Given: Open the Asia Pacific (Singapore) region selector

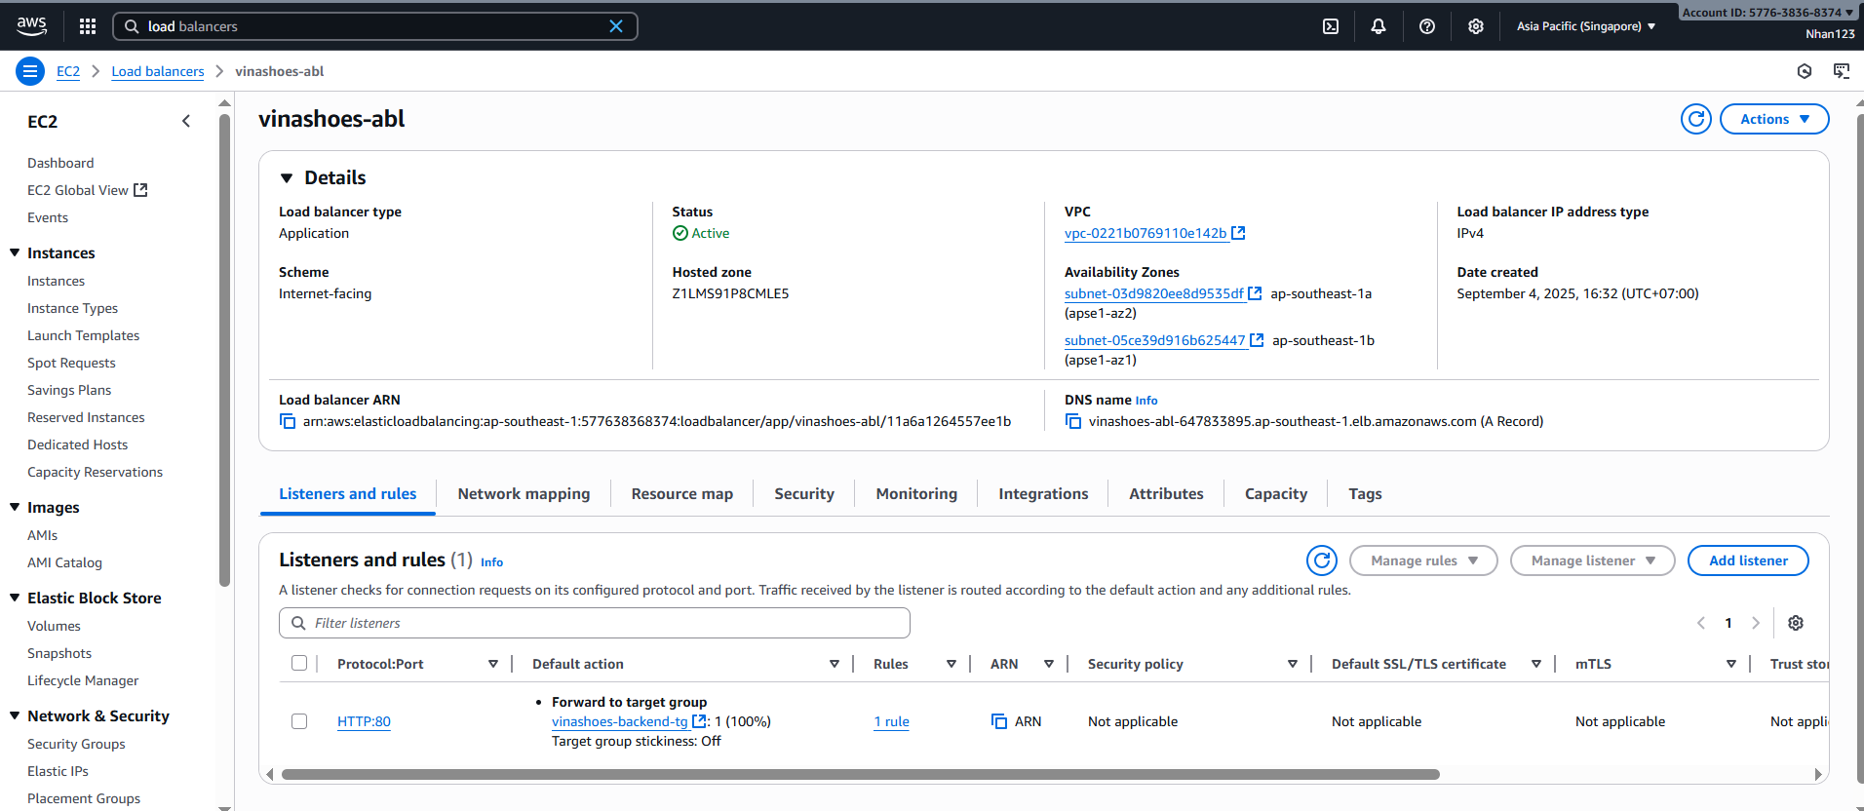Looking at the screenshot, I should [1585, 26].
